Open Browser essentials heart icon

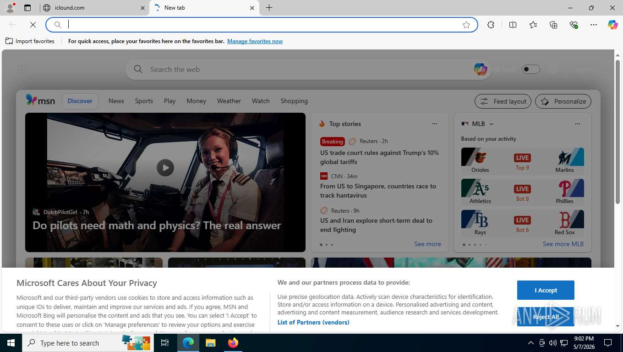(574, 25)
